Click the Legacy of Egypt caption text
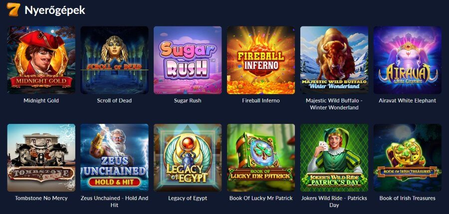Viewport: 449px width, 214px height. click(188, 198)
